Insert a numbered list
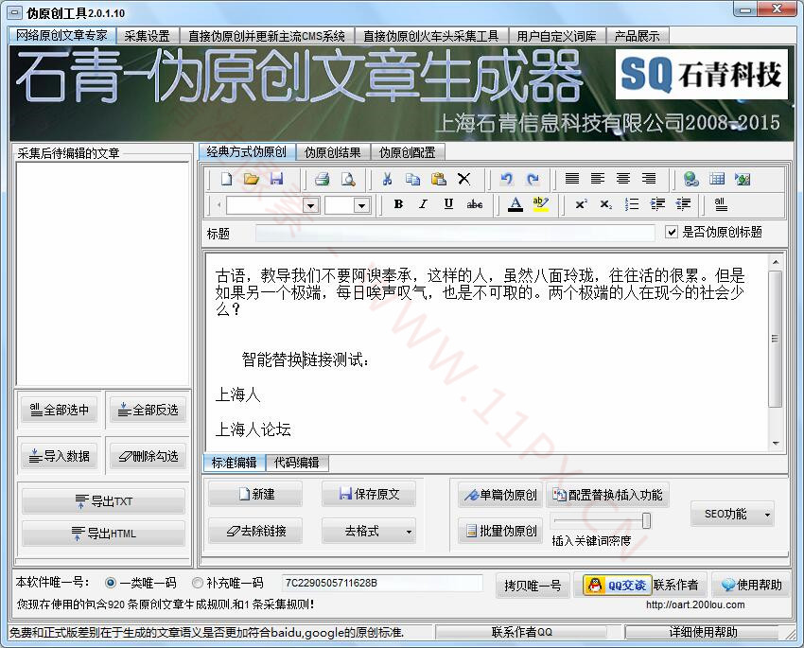The height and width of the screenshot is (648, 804). (x=632, y=204)
